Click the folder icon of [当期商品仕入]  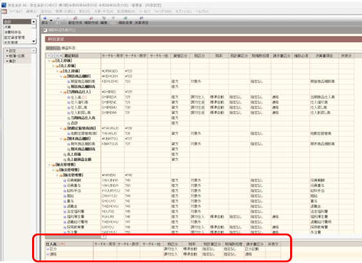tap(65, 92)
